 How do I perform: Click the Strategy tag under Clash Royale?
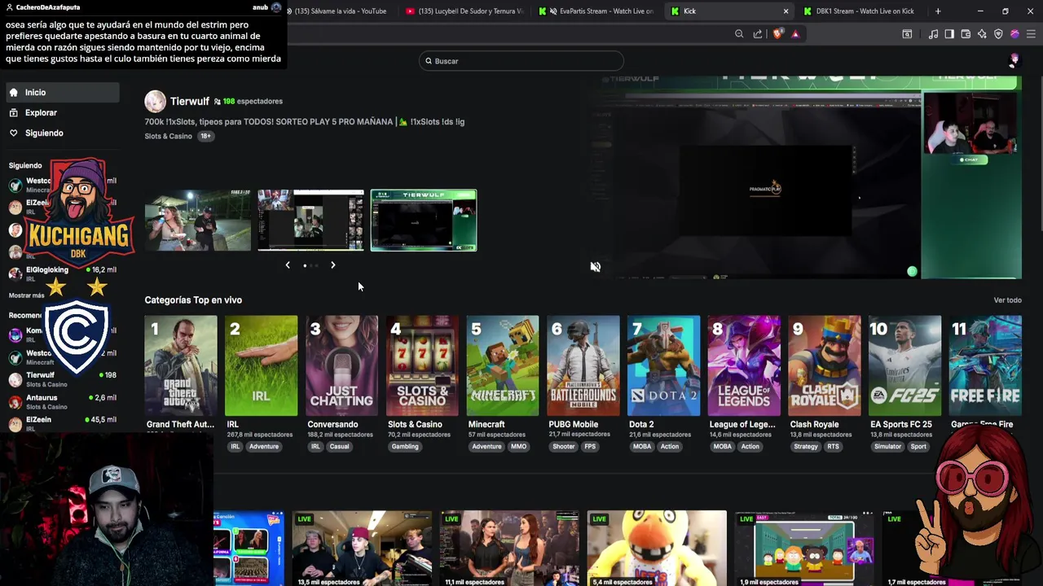pos(806,447)
